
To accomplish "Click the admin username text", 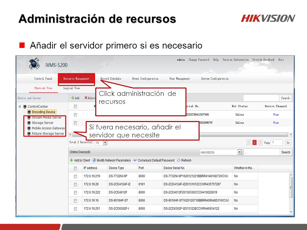I will tap(181, 60).
